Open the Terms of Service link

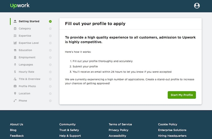[120, 124]
